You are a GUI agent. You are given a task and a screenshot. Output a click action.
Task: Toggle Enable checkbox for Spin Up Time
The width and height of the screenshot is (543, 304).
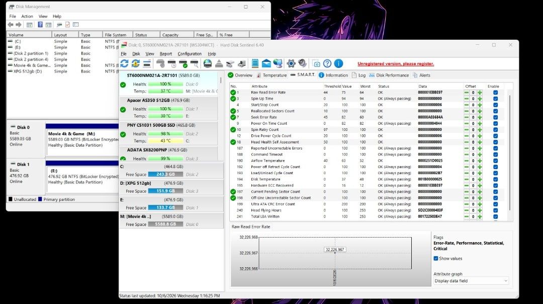[496, 99]
